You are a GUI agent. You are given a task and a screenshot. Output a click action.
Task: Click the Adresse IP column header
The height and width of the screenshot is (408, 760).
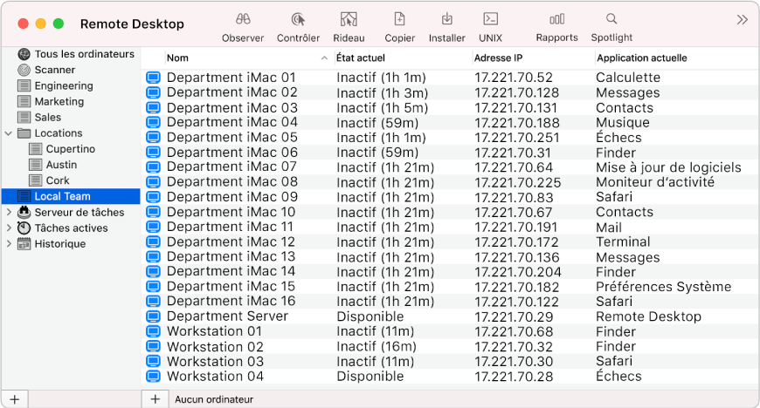tap(498, 58)
